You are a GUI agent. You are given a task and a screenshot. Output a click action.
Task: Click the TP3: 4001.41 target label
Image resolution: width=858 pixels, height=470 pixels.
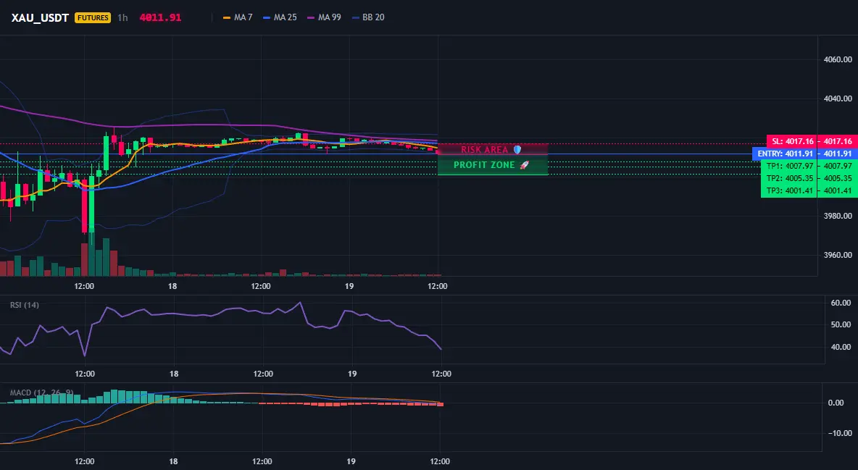click(790, 191)
